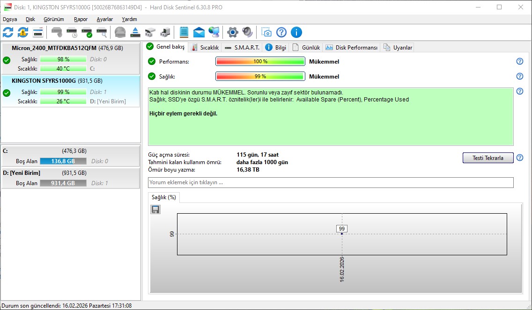Click the camera screenshot capture icon
The height and width of the screenshot is (310, 532).
pos(266,32)
